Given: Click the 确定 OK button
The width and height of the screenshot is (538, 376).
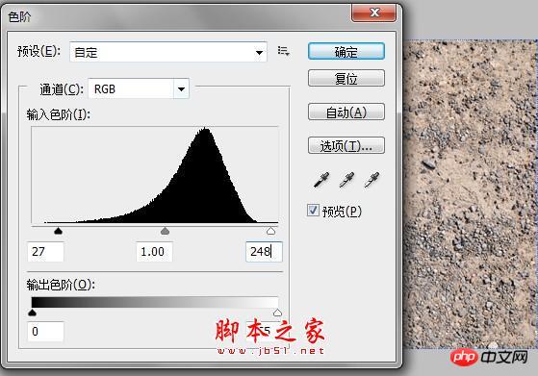Looking at the screenshot, I should [346, 51].
